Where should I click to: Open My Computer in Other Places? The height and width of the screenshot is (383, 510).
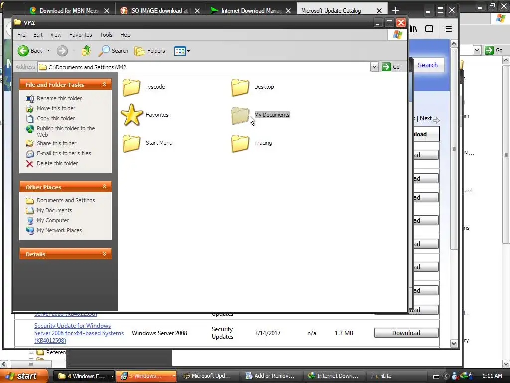pos(53,220)
